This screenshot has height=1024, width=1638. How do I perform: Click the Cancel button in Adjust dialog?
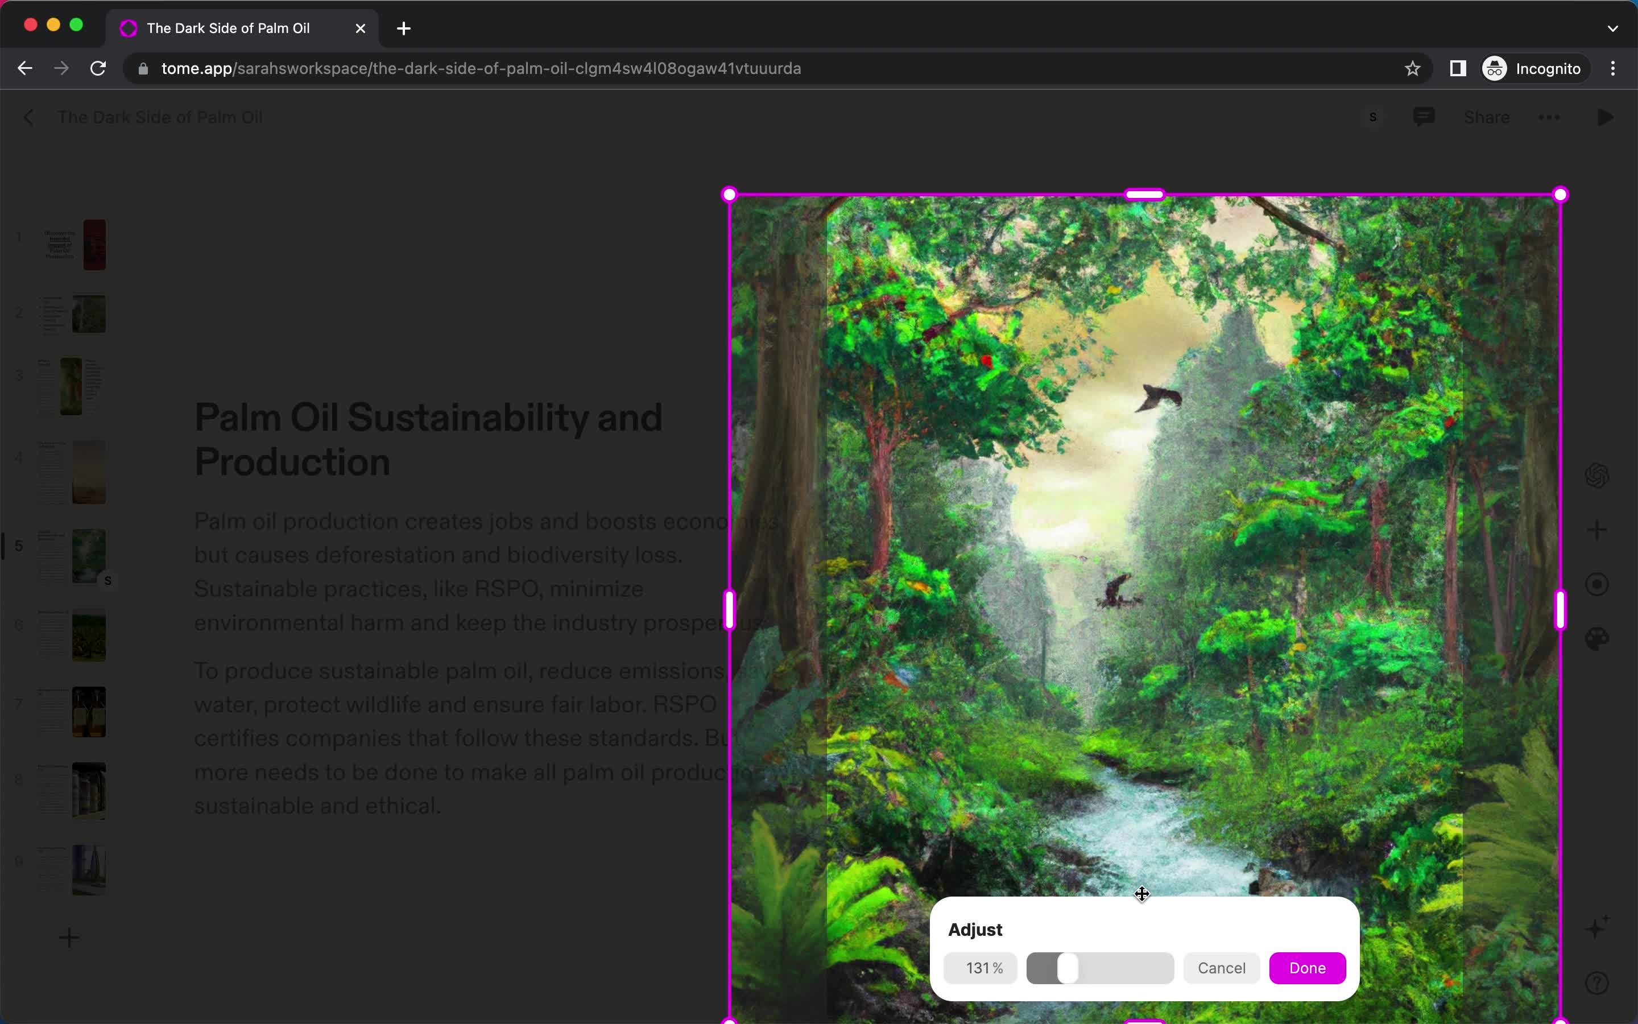click(1222, 967)
